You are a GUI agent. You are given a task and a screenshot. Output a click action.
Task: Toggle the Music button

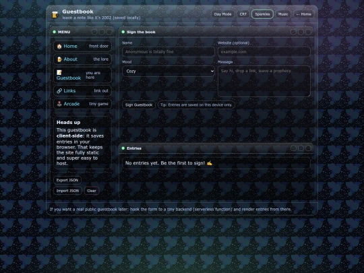pos(283,14)
